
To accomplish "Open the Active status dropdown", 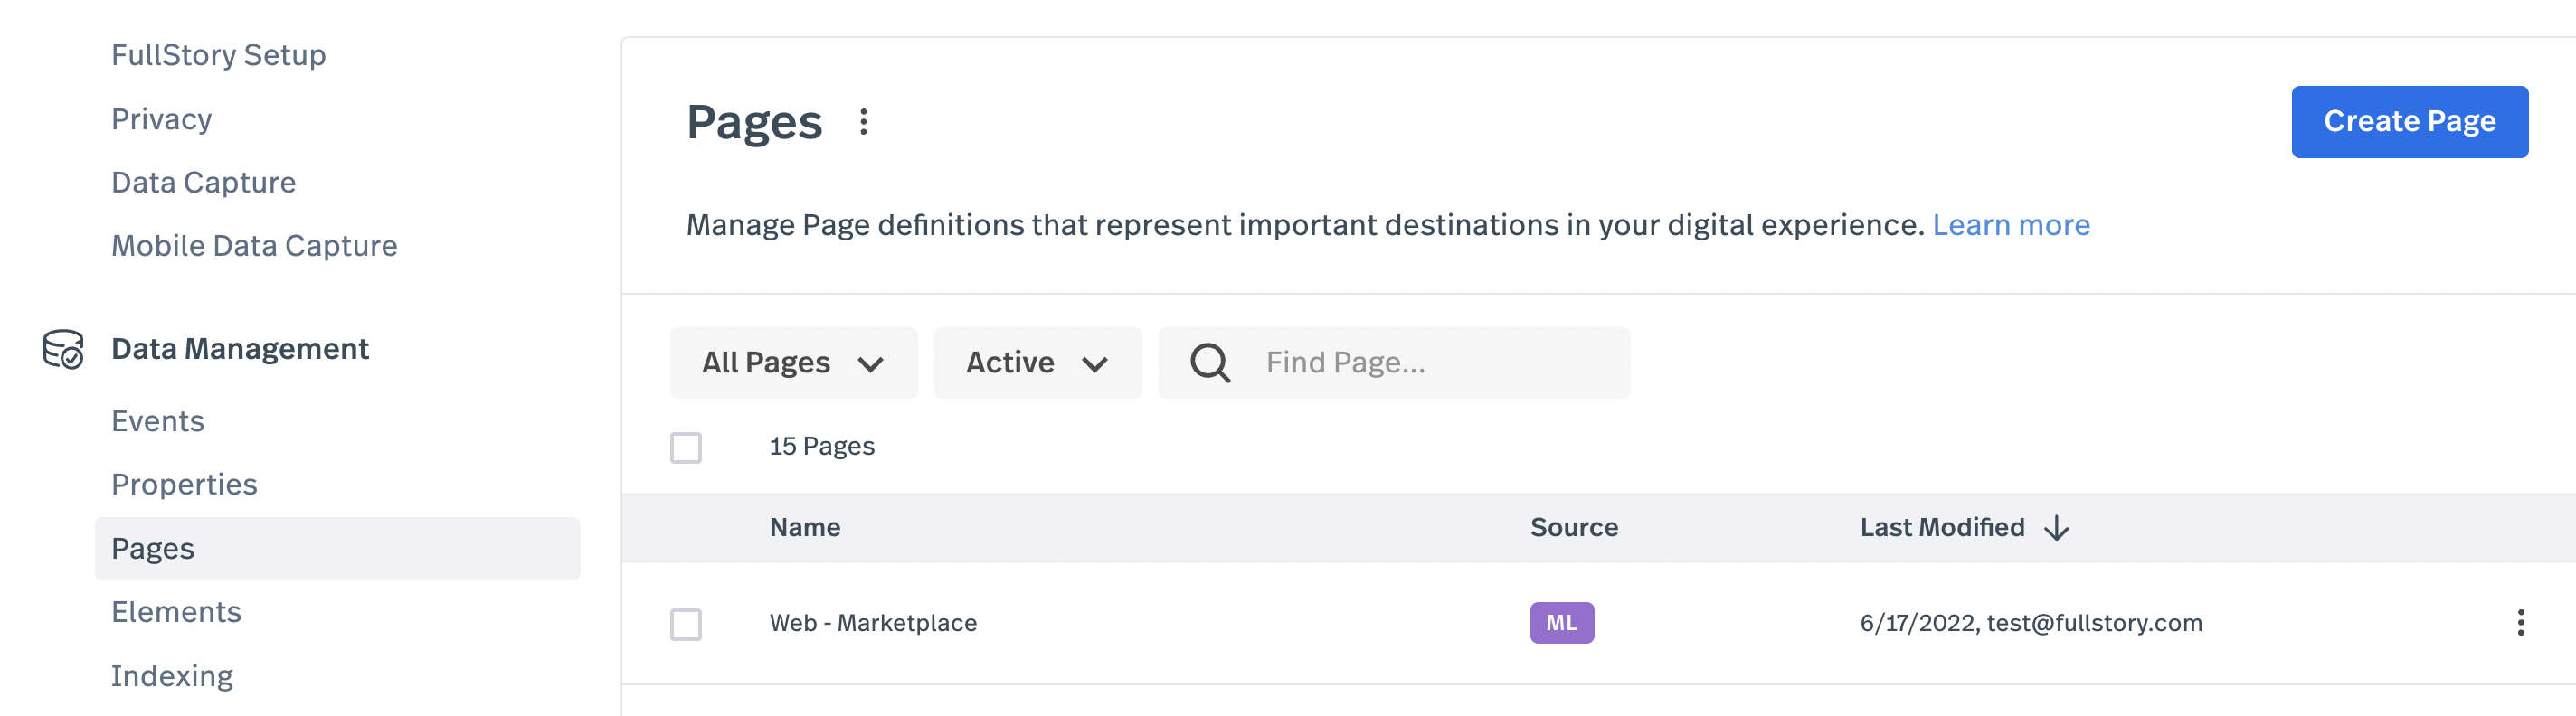I will 1037,363.
